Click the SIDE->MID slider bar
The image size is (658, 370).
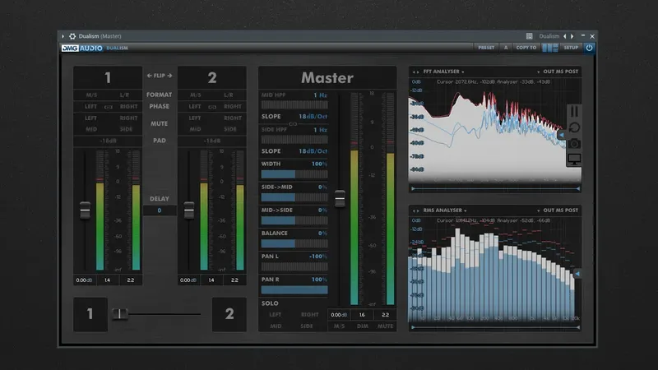click(x=294, y=197)
